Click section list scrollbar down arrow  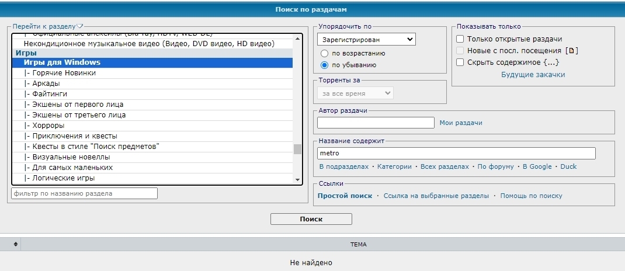(297, 180)
